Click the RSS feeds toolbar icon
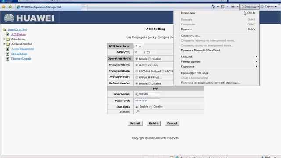Image resolution: width=281 pixels, height=158 pixels. [x=223, y=7]
